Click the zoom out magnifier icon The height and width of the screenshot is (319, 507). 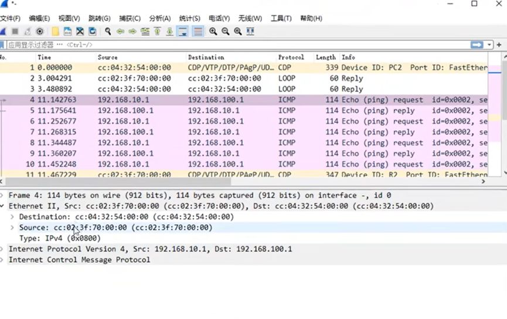coord(225,31)
